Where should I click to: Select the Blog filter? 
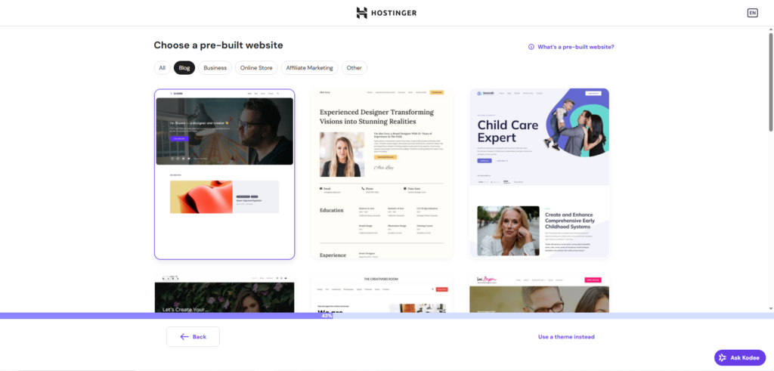tap(184, 67)
